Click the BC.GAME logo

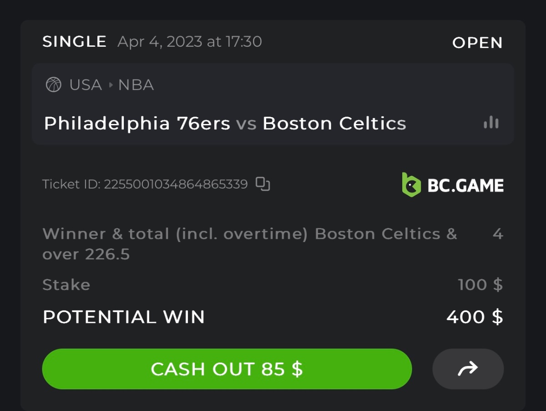[x=453, y=184]
